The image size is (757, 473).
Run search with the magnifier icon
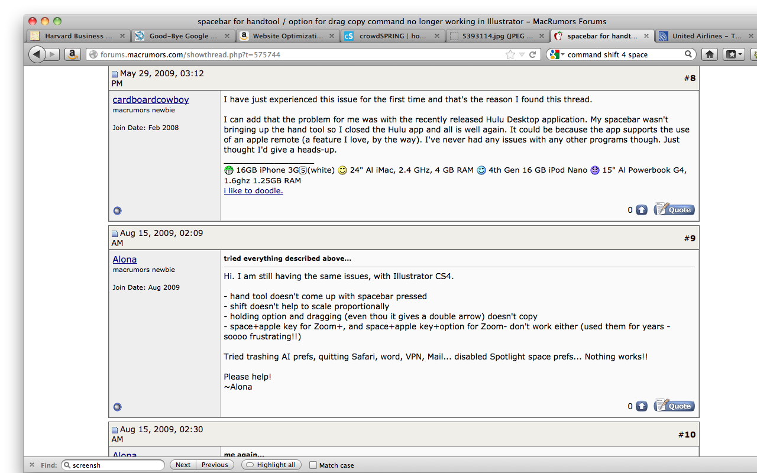[x=688, y=54]
